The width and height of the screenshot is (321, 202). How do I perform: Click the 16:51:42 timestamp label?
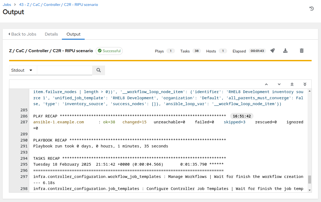click(x=242, y=116)
